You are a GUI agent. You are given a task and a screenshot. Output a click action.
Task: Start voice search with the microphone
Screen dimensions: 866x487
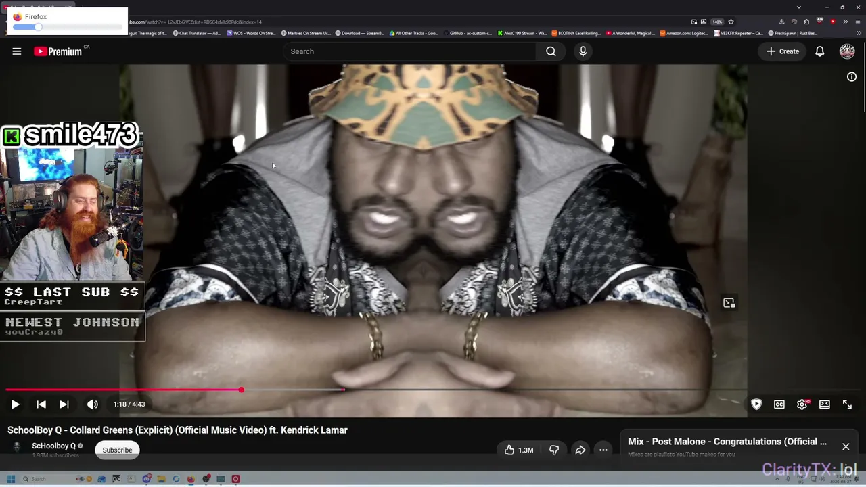click(583, 51)
